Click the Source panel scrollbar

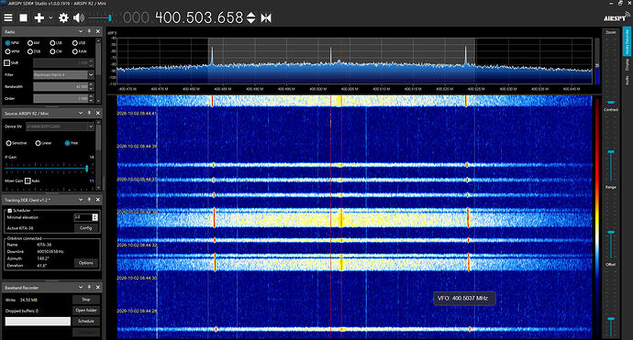pos(98,155)
